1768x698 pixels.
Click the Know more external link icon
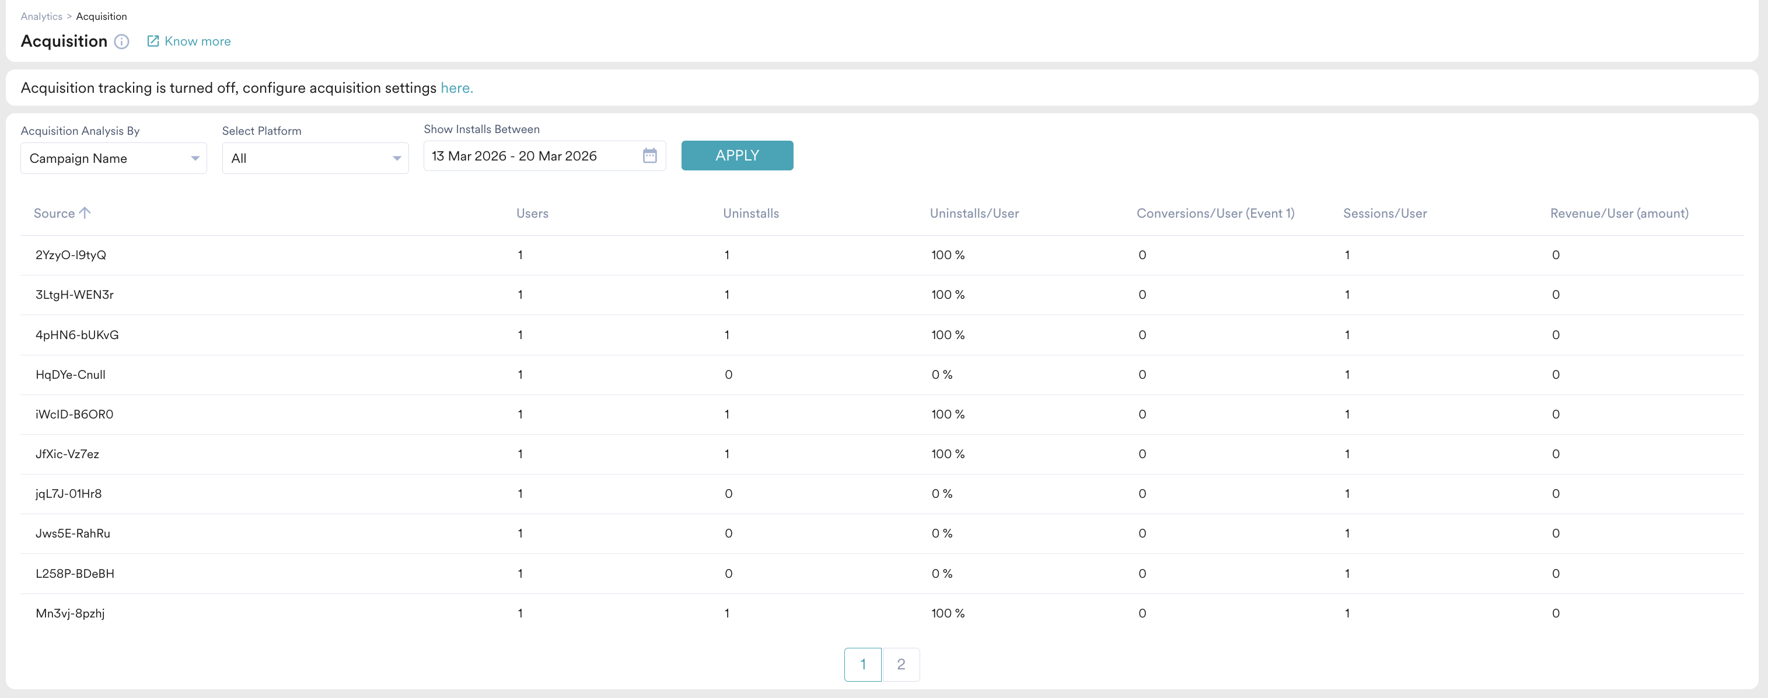153,41
